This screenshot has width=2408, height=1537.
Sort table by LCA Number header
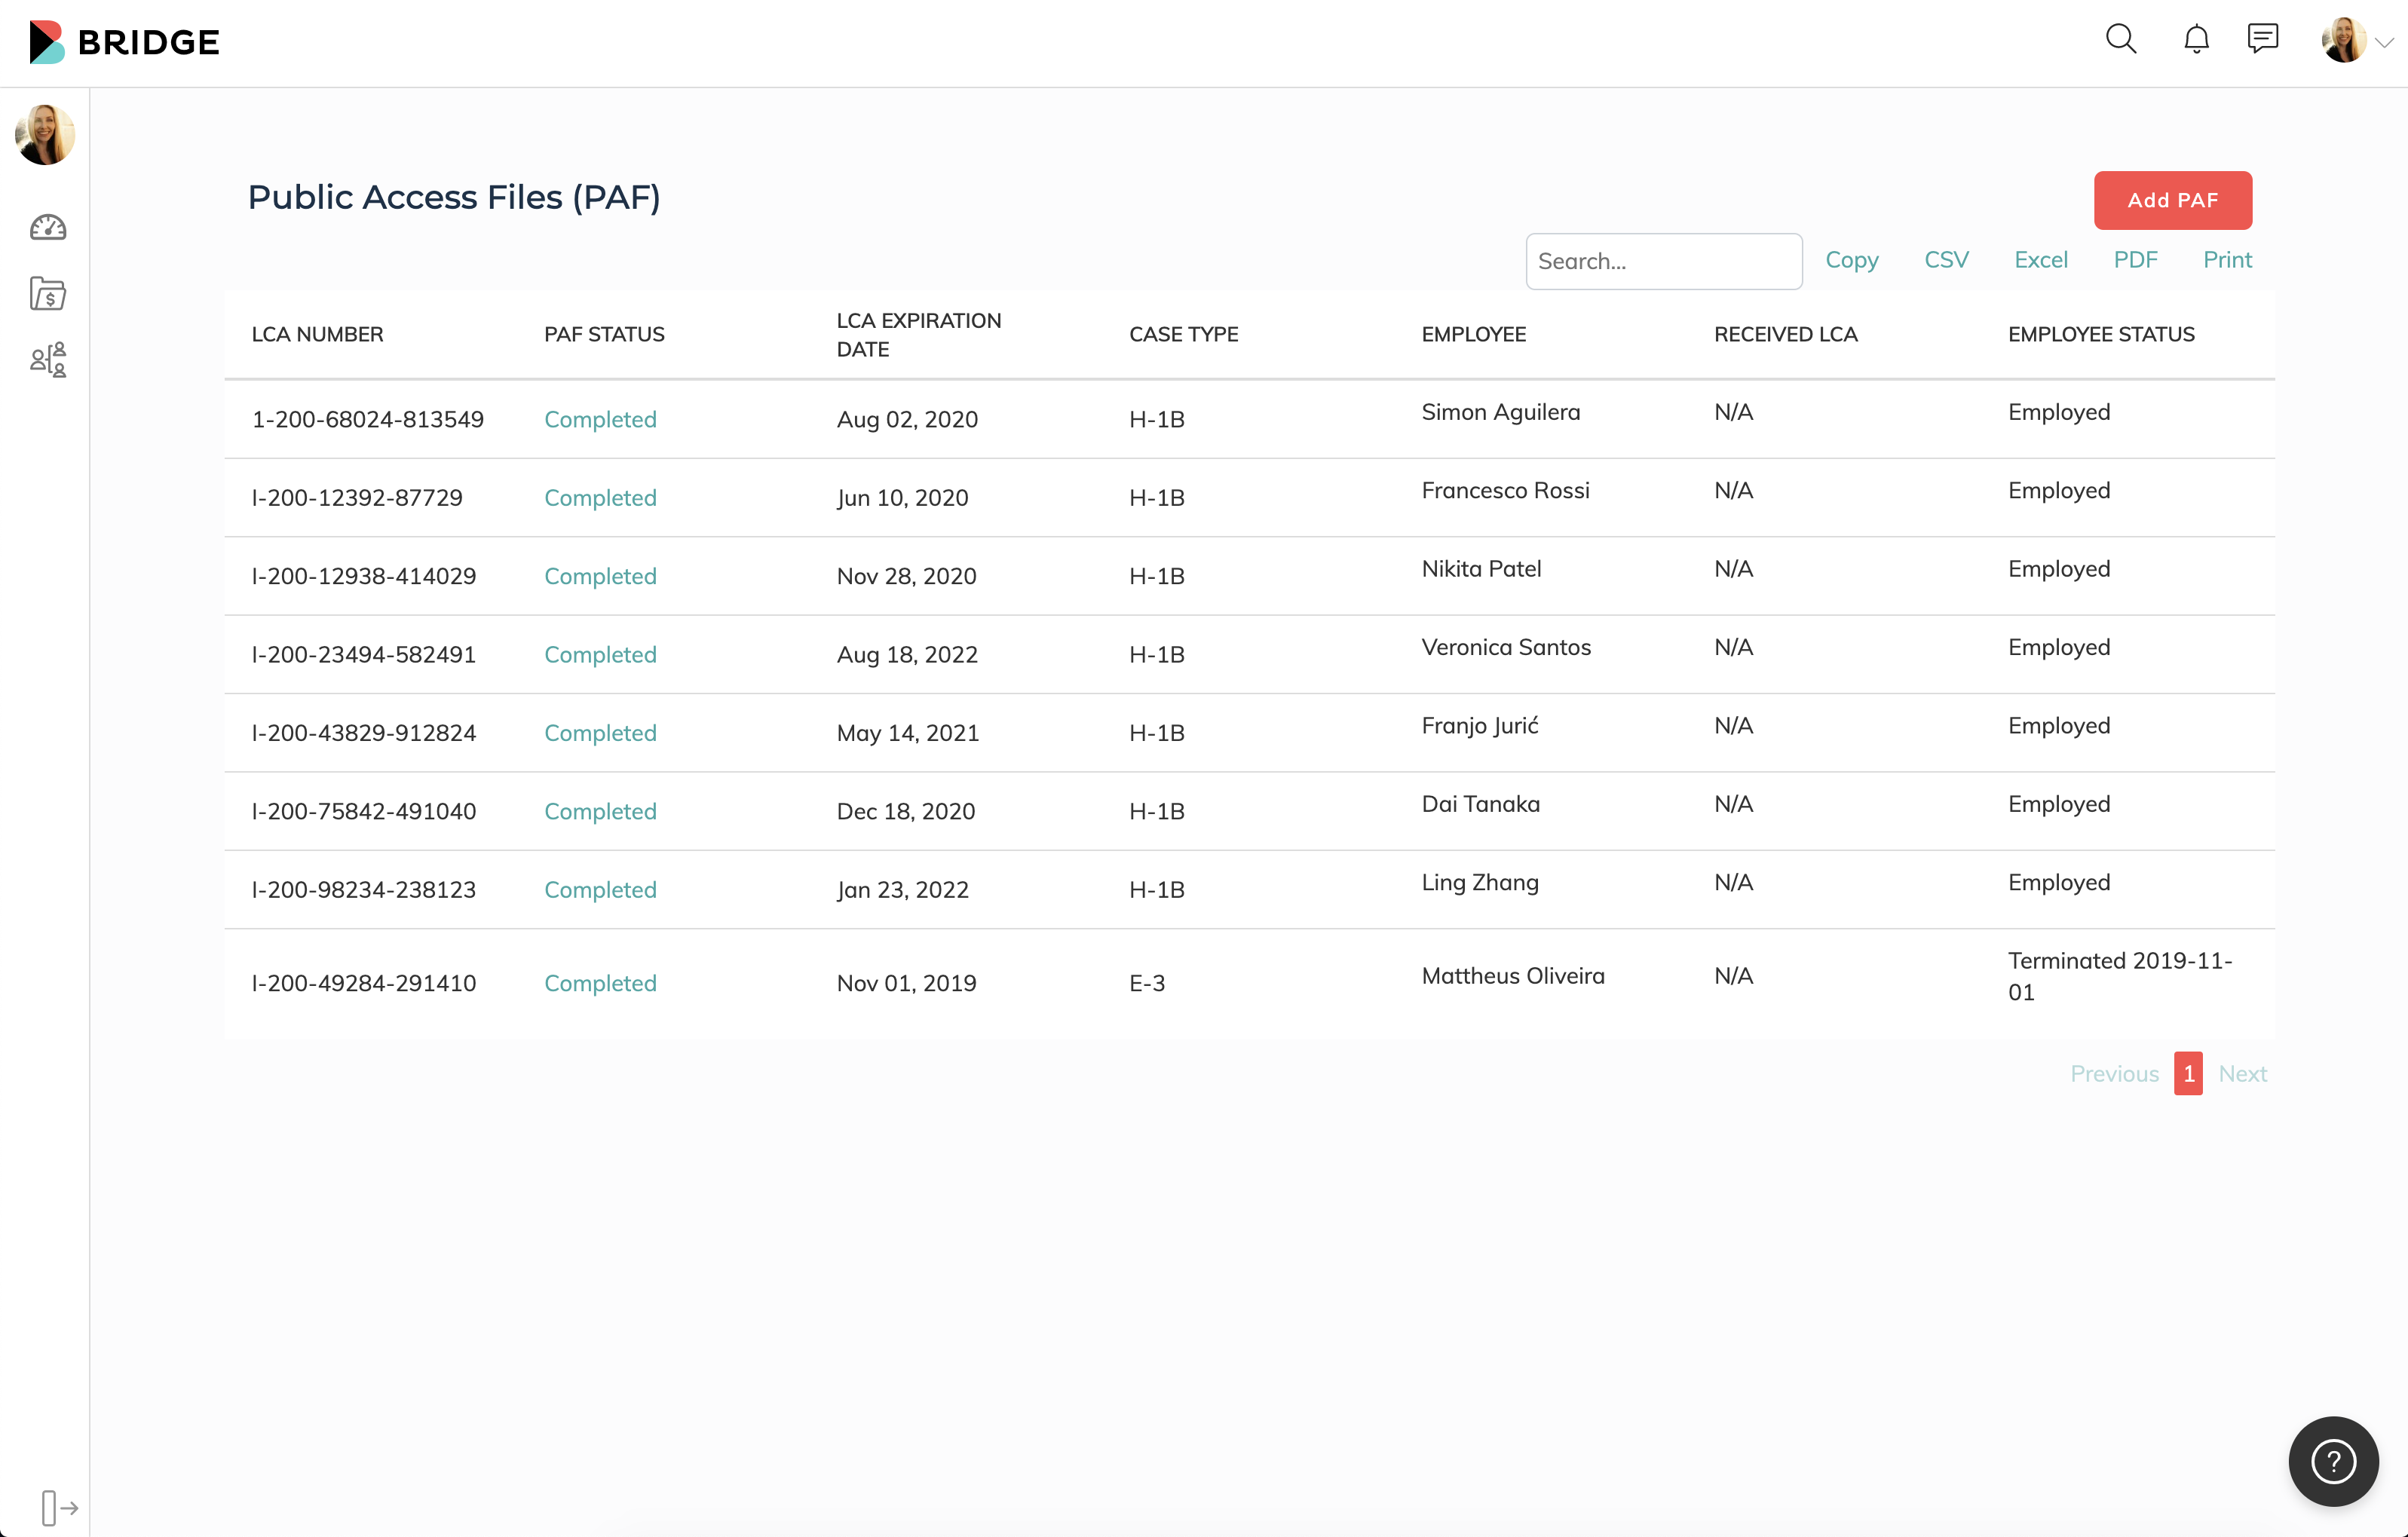coord(317,335)
